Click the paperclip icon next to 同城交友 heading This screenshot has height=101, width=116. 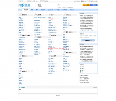coord(50,35)
